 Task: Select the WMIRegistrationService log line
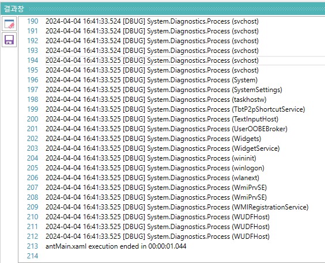click(177, 207)
